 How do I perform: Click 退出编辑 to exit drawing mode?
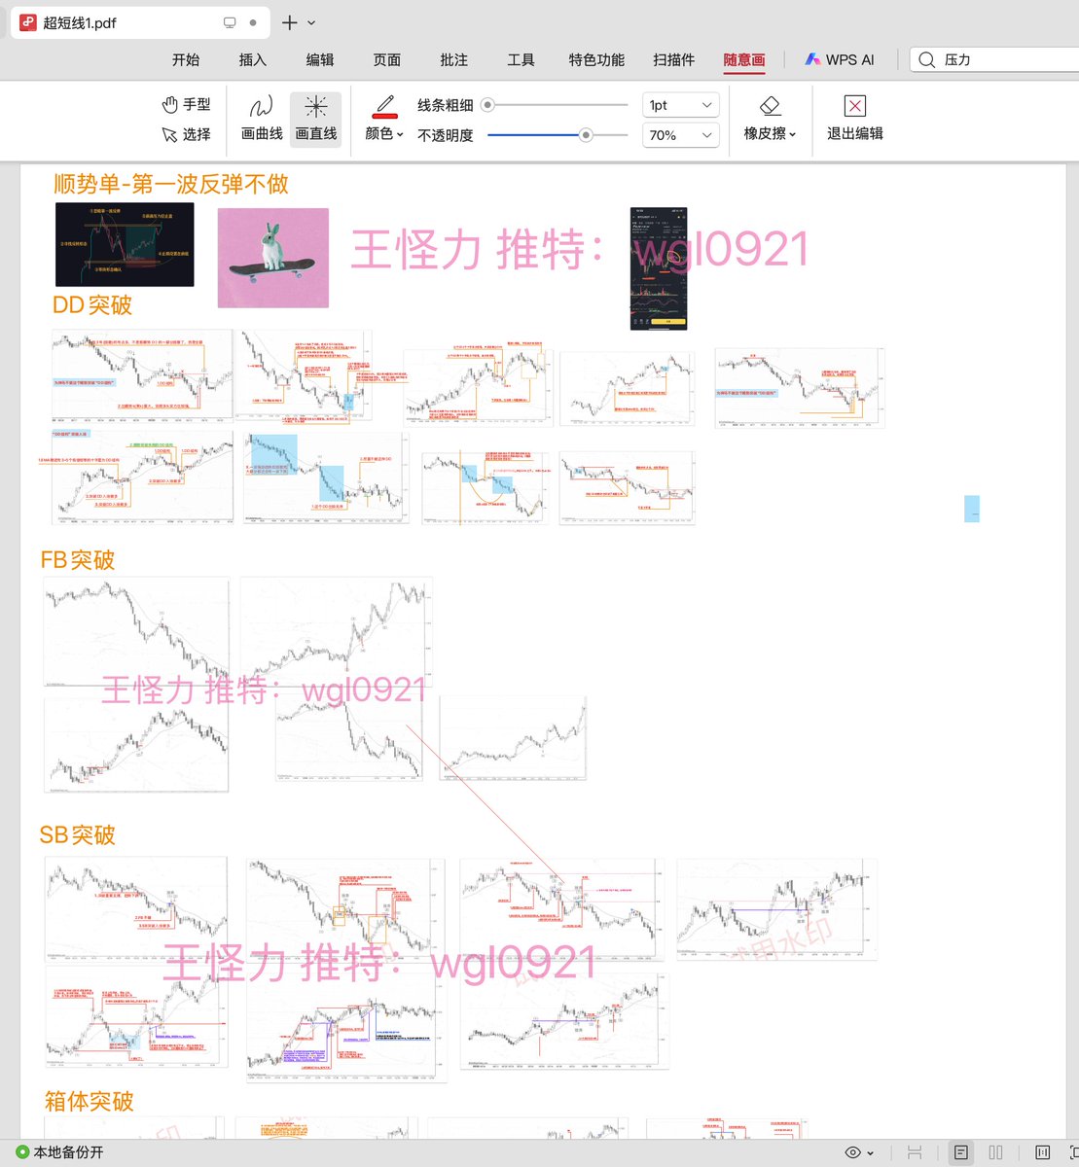(853, 119)
